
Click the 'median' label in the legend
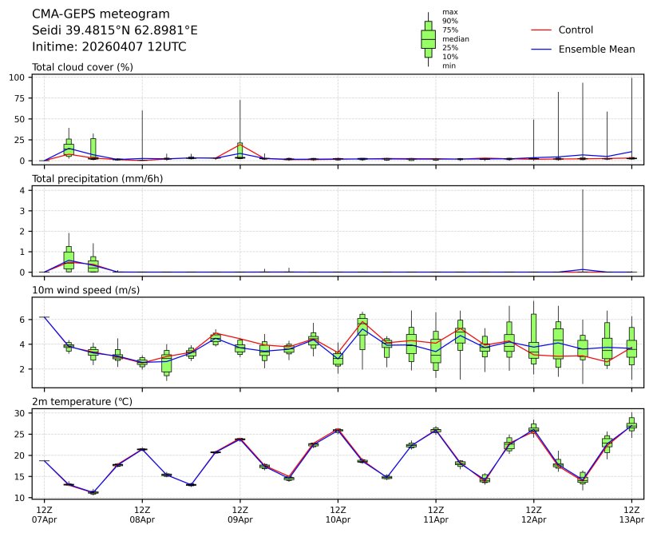[455, 39]
